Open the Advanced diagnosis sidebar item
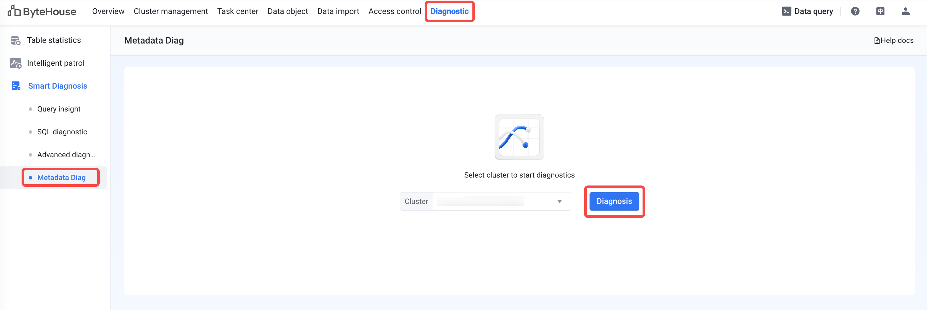927x310 pixels. click(x=66, y=155)
